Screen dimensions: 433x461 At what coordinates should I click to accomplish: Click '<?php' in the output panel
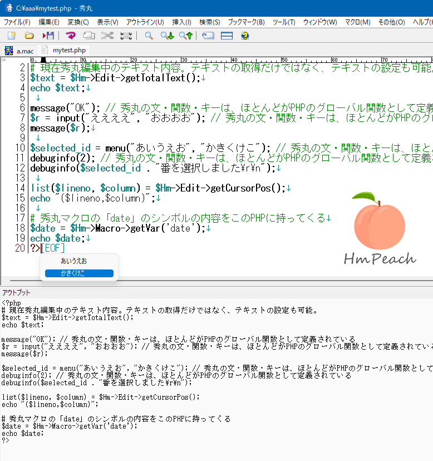click(x=11, y=303)
